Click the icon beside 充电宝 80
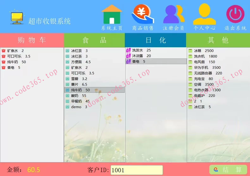This screenshot has width=250, height=176. (191, 79)
